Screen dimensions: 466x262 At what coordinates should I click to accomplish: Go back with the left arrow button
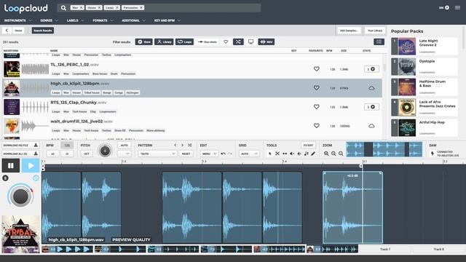7,31
